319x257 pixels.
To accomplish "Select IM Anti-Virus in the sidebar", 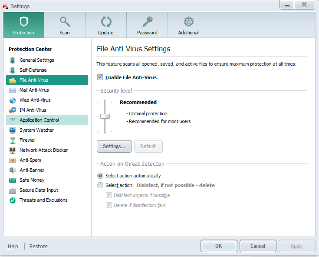I will [47, 110].
